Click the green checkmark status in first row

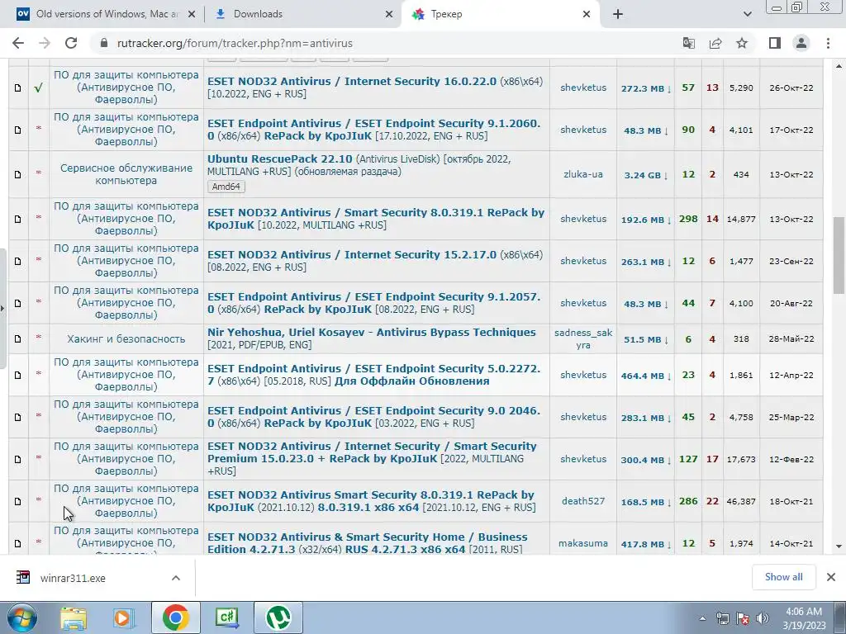tap(38, 88)
